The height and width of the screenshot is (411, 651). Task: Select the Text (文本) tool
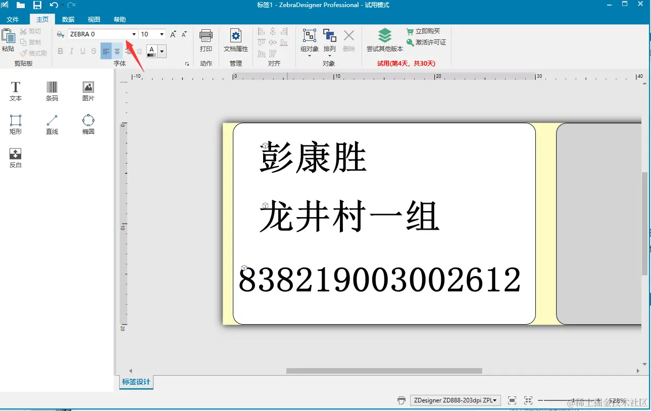click(16, 92)
